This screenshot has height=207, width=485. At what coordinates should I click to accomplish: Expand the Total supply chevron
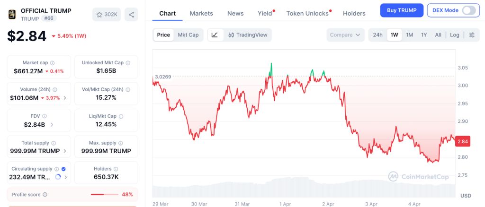coord(65,151)
